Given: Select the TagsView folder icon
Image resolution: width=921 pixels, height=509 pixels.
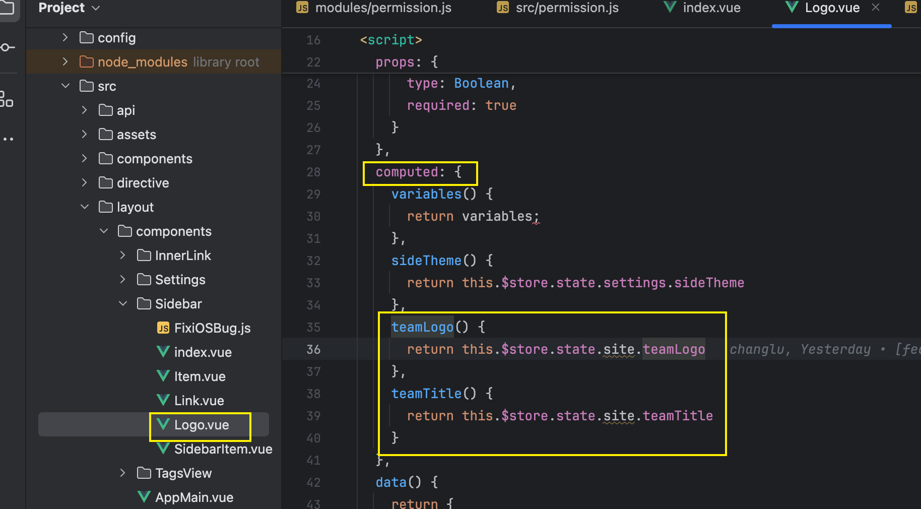Looking at the screenshot, I should 144,473.
